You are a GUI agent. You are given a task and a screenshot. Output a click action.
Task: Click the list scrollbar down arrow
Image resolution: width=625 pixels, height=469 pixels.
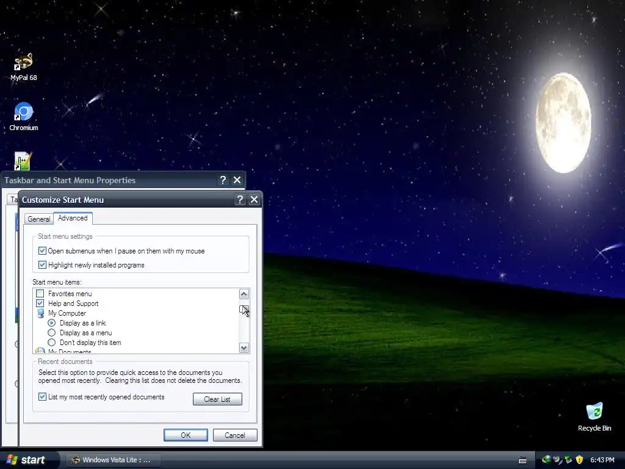[x=244, y=347]
